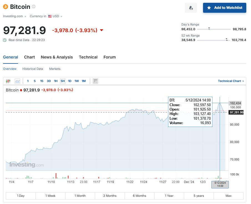Click the large 97,281.9 price value
This screenshot has height=204, width=251.
(24, 30)
